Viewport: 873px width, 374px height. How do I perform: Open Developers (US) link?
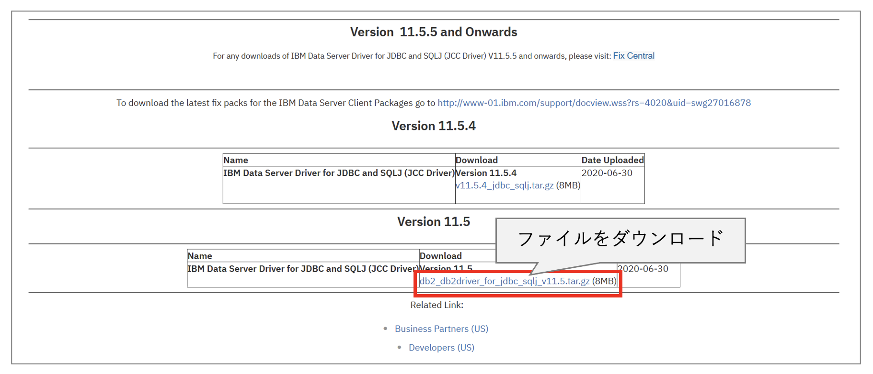point(441,348)
